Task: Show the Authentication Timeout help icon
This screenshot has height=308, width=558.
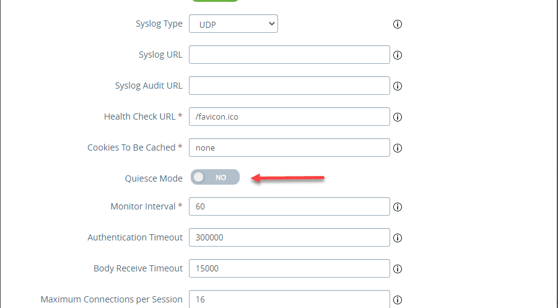Action: (x=398, y=238)
